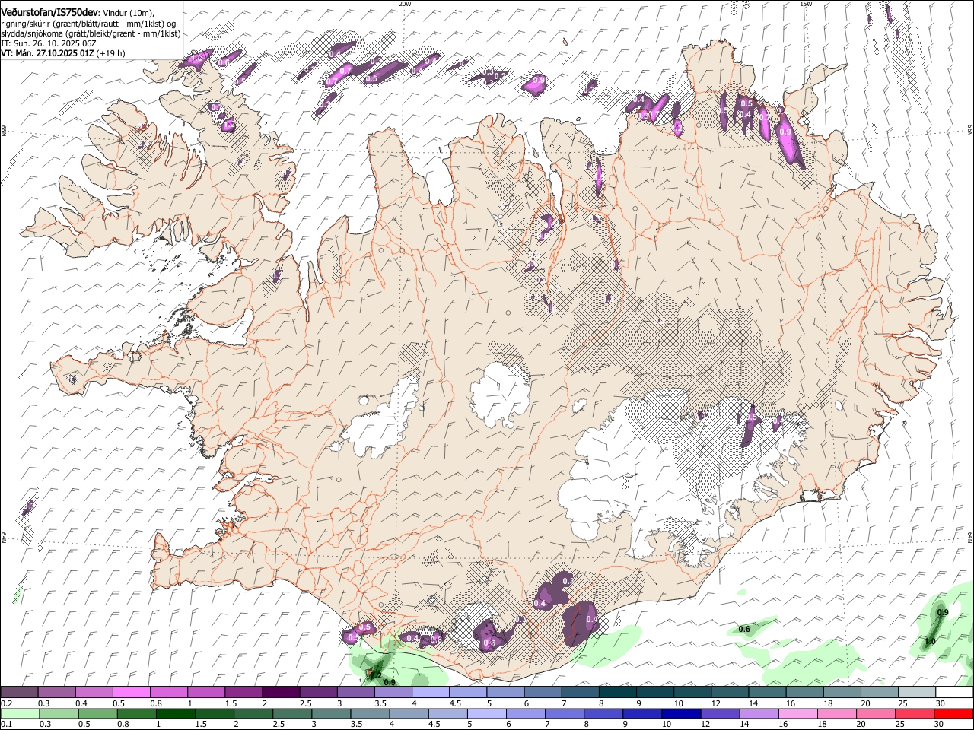Click the '1.2' precipitation value off the south coast
The width and height of the screenshot is (974, 730).
pos(375,675)
